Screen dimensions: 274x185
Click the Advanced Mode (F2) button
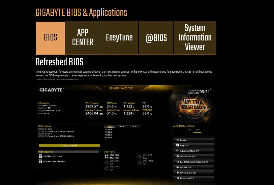[194, 151]
